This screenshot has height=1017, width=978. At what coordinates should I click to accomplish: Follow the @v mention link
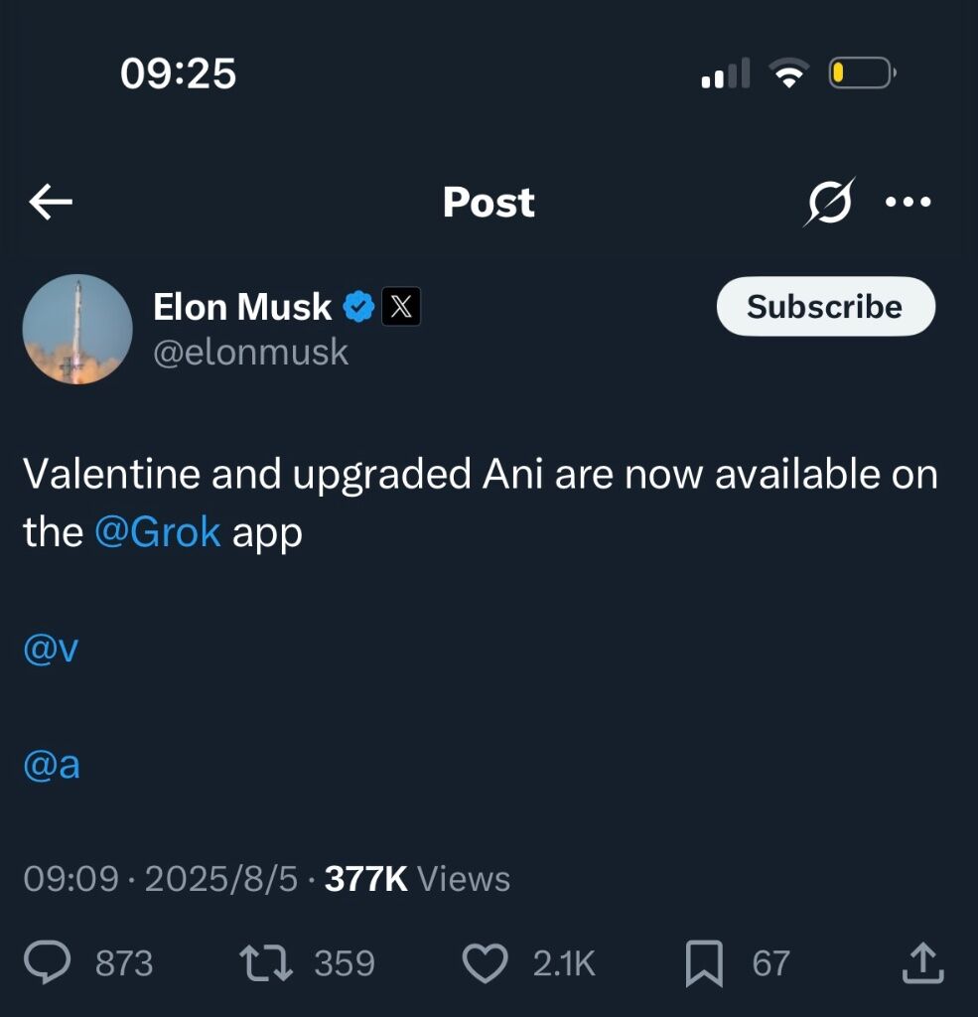51,649
